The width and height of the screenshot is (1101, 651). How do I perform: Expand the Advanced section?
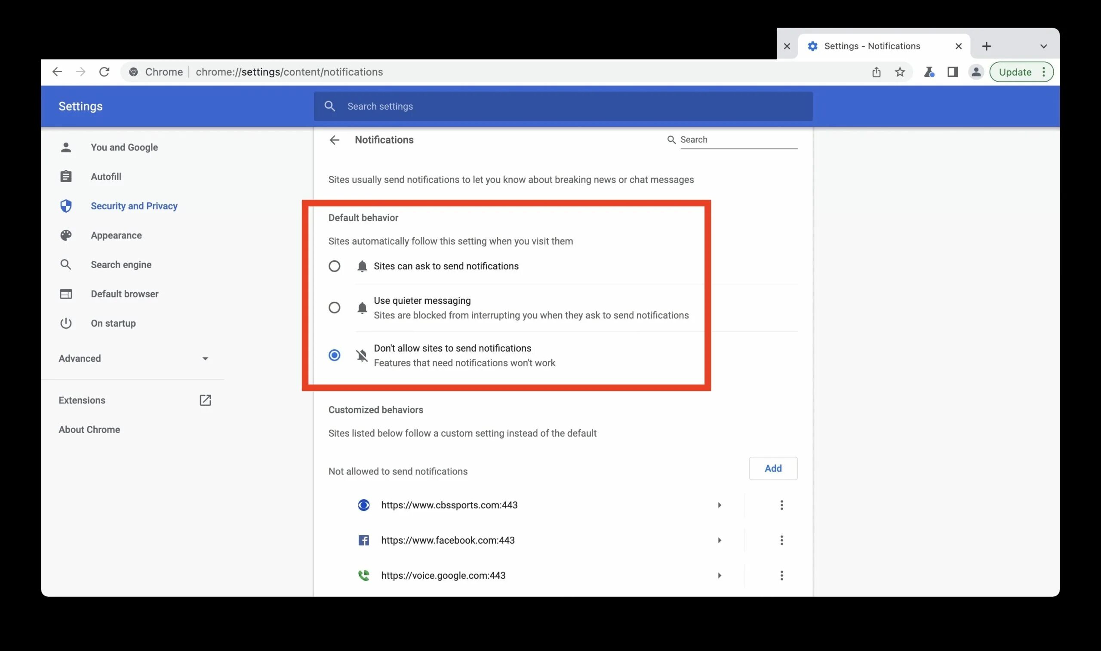[x=134, y=359]
